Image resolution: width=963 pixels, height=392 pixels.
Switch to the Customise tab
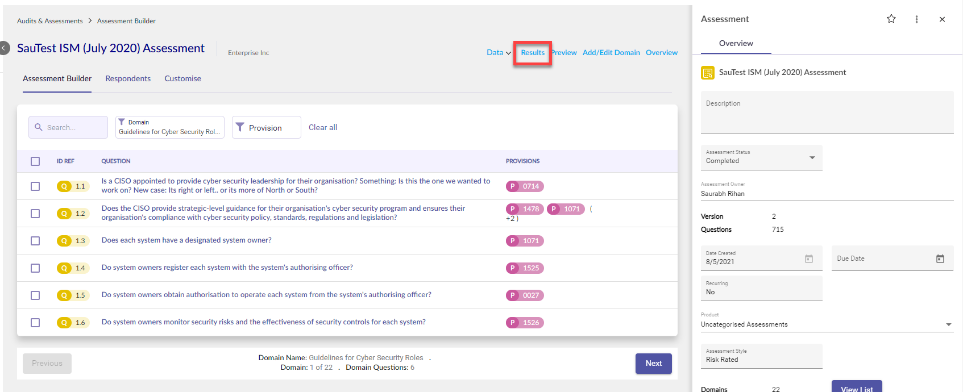[x=182, y=78]
